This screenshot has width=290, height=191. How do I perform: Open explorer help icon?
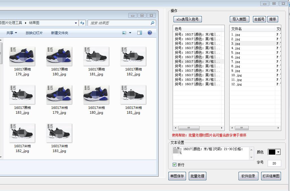(x=150, y=33)
